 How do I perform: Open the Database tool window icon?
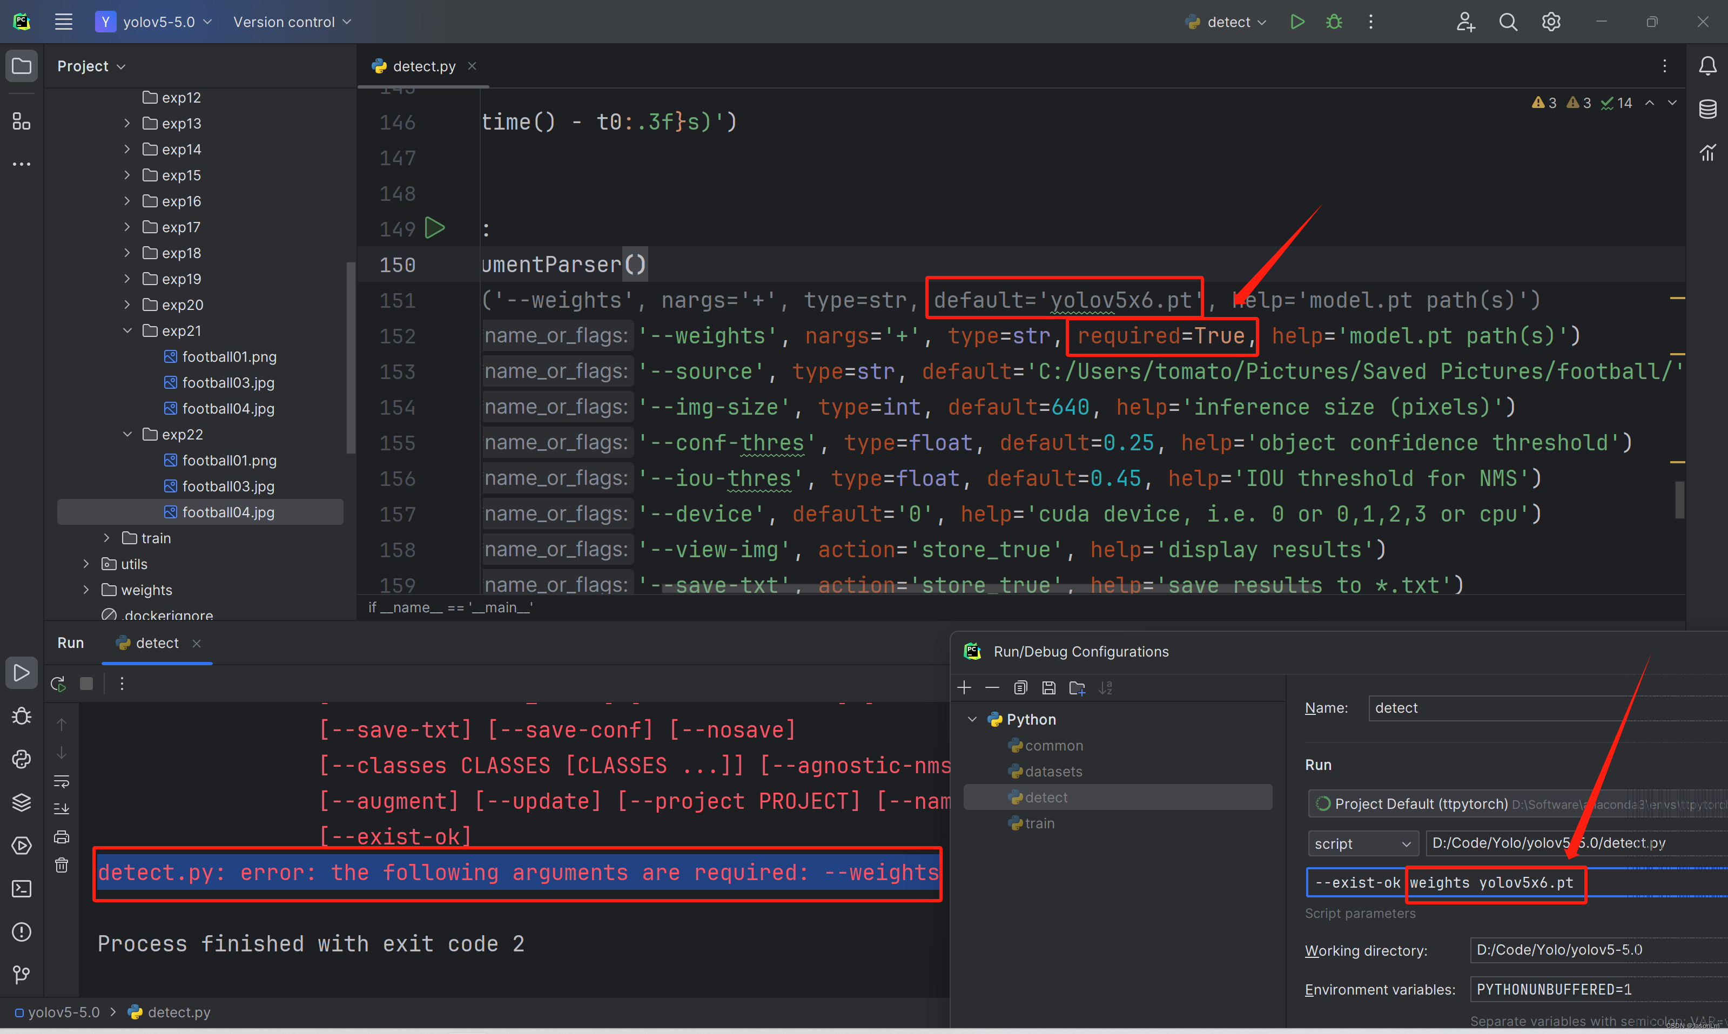click(x=1707, y=110)
